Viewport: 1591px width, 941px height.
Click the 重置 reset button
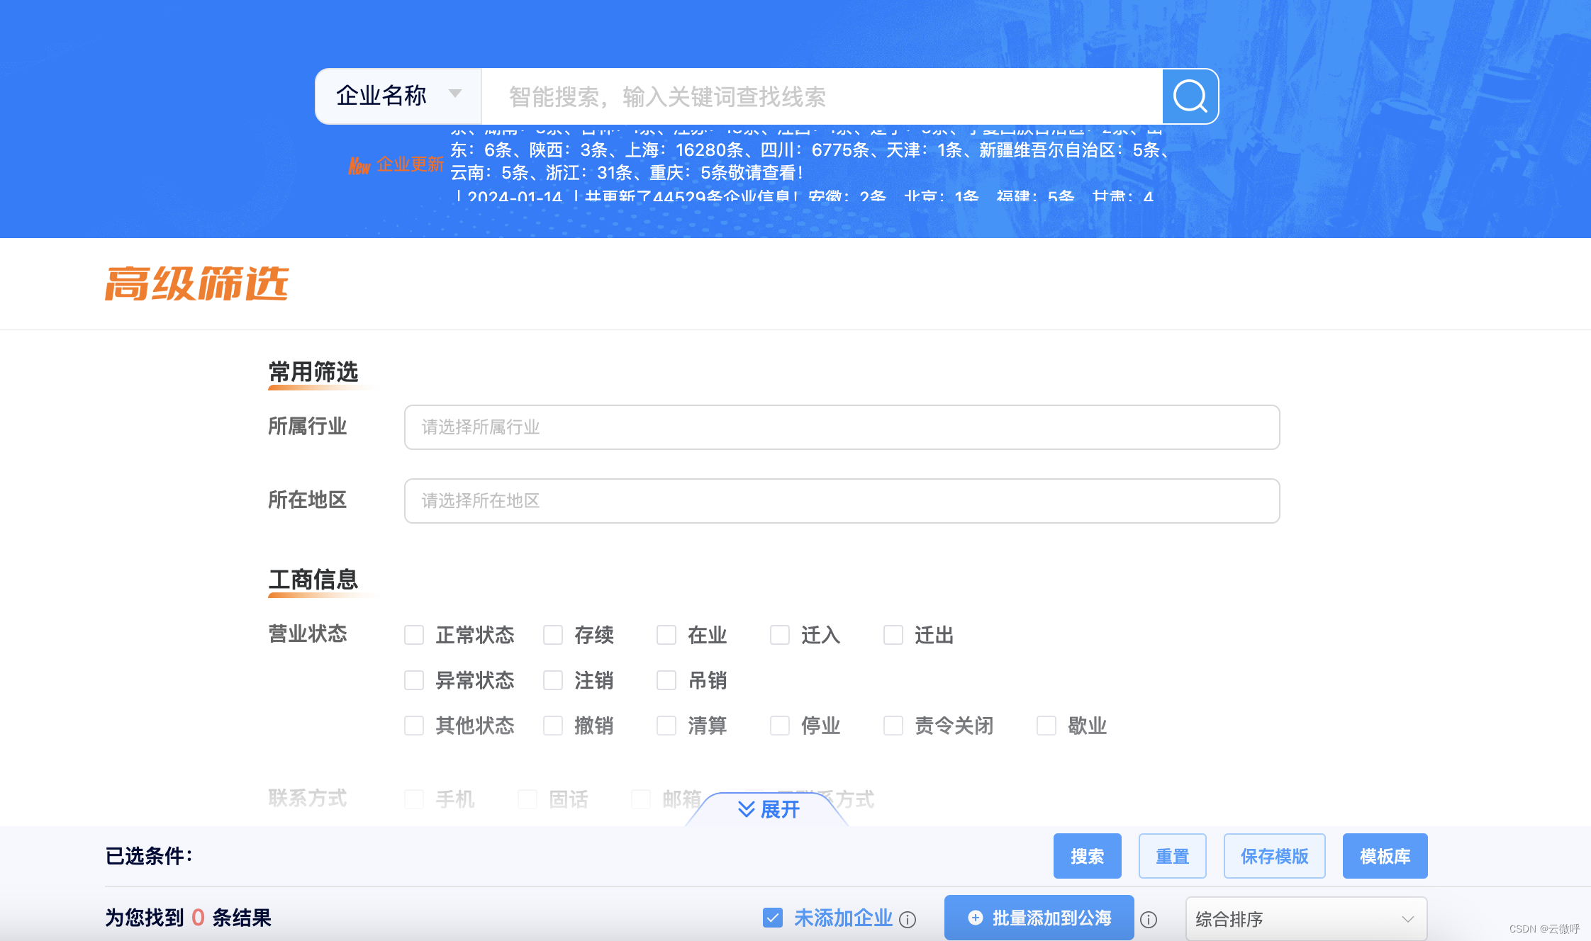tap(1172, 856)
